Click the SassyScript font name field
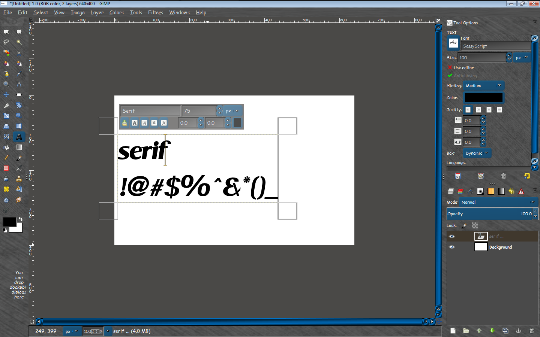This screenshot has height=337, width=540. pyautogui.click(x=496, y=46)
